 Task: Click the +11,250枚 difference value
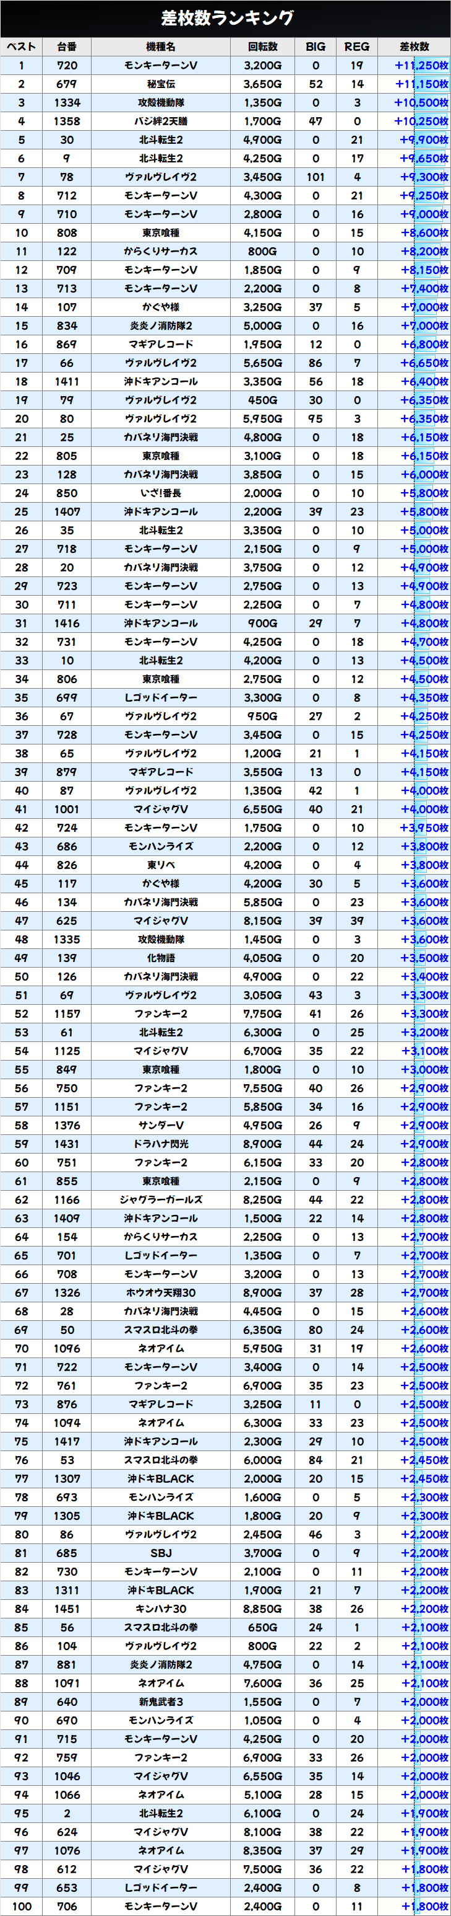coord(421,66)
